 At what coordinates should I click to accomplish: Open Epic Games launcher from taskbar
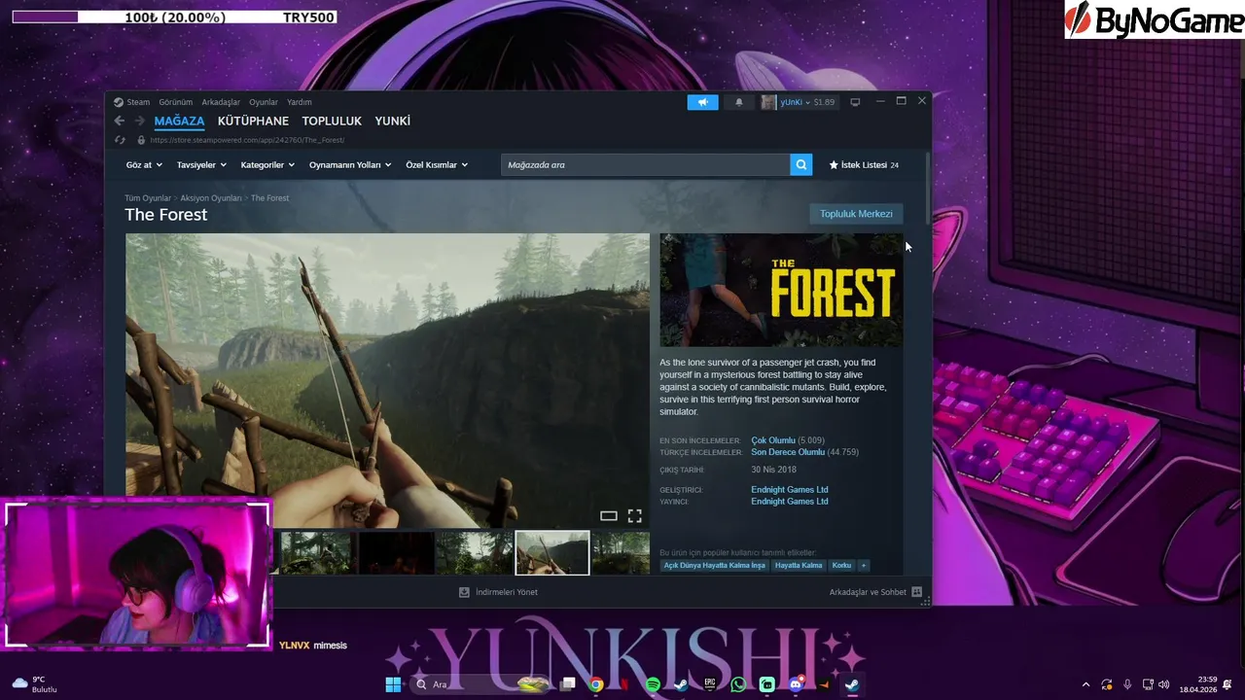710,684
